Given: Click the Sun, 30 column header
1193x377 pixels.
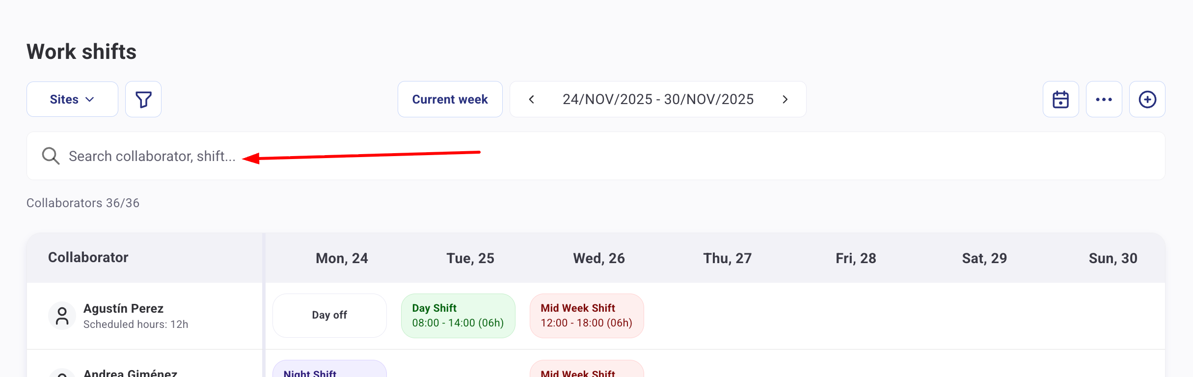Looking at the screenshot, I should pos(1112,258).
